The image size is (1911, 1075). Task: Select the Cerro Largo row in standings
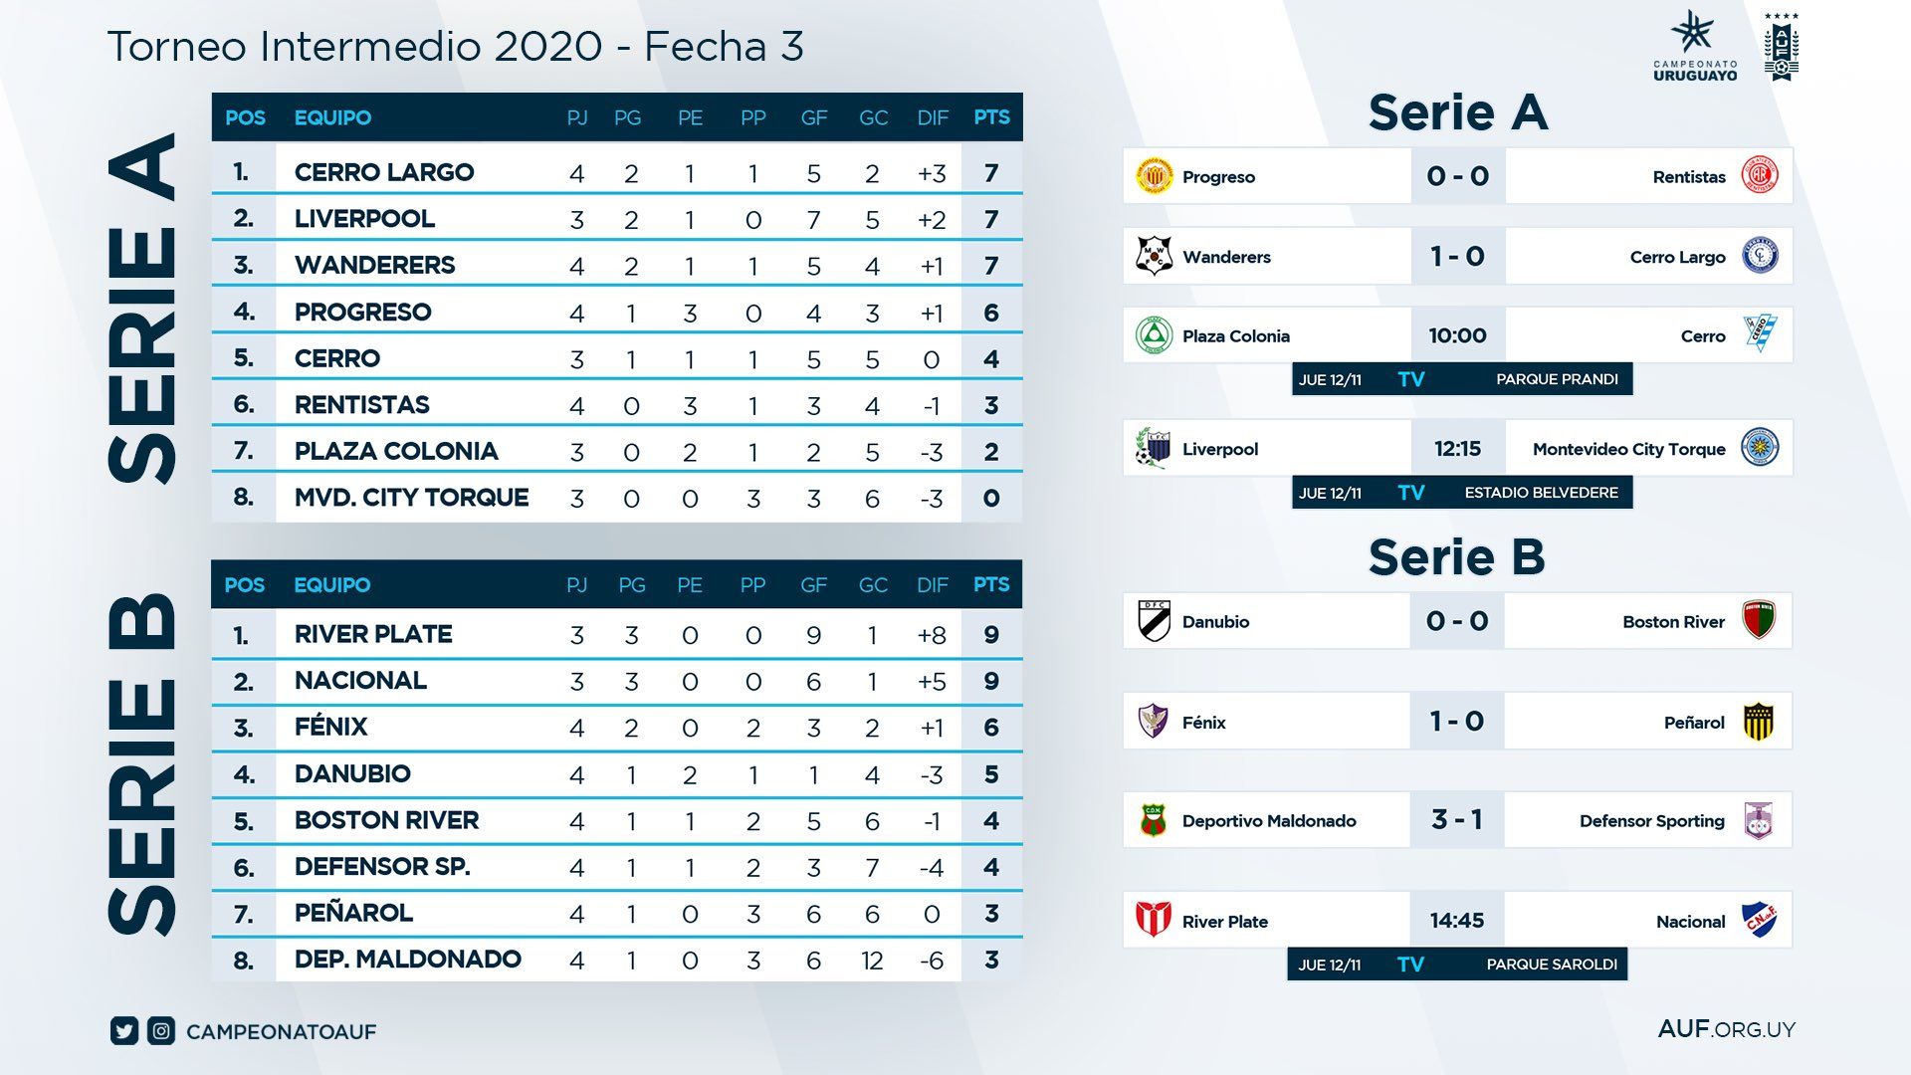pyautogui.click(x=617, y=172)
